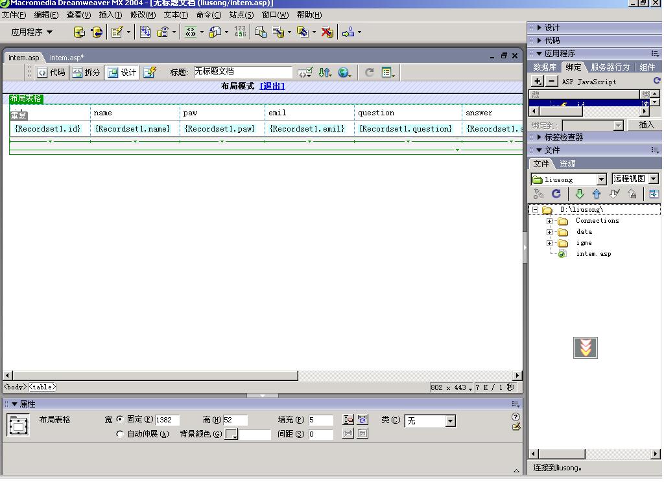Select the Fixed width radio button

(x=120, y=420)
